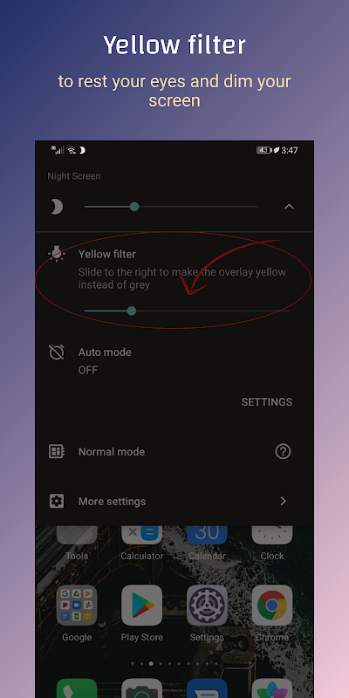The height and width of the screenshot is (698, 349).
Task: Tap the battery indicator in status bar
Action: 264,150
